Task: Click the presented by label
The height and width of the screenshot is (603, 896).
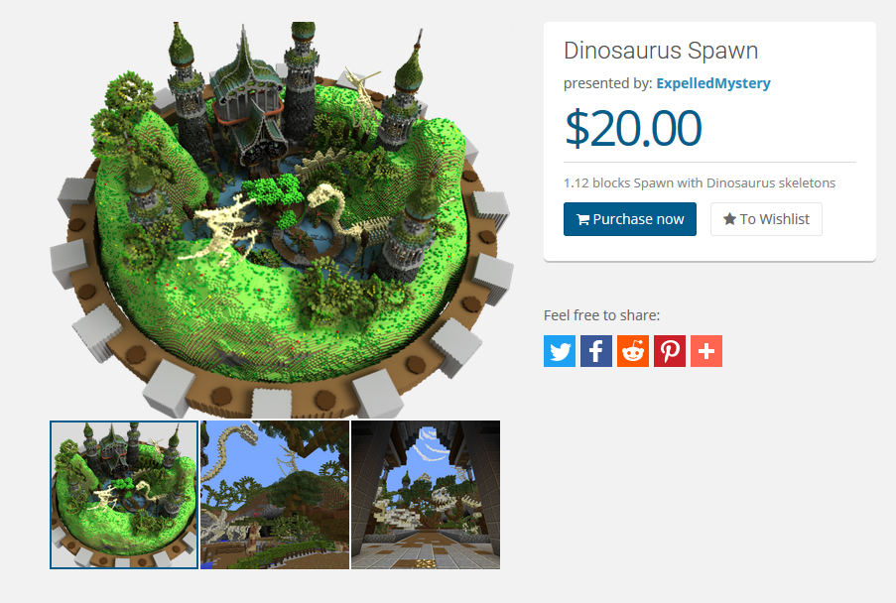Action: point(607,83)
